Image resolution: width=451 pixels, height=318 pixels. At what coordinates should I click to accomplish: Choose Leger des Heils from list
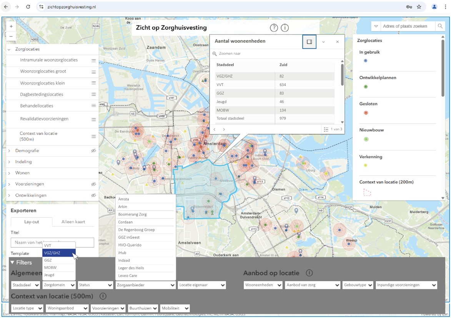146,268
